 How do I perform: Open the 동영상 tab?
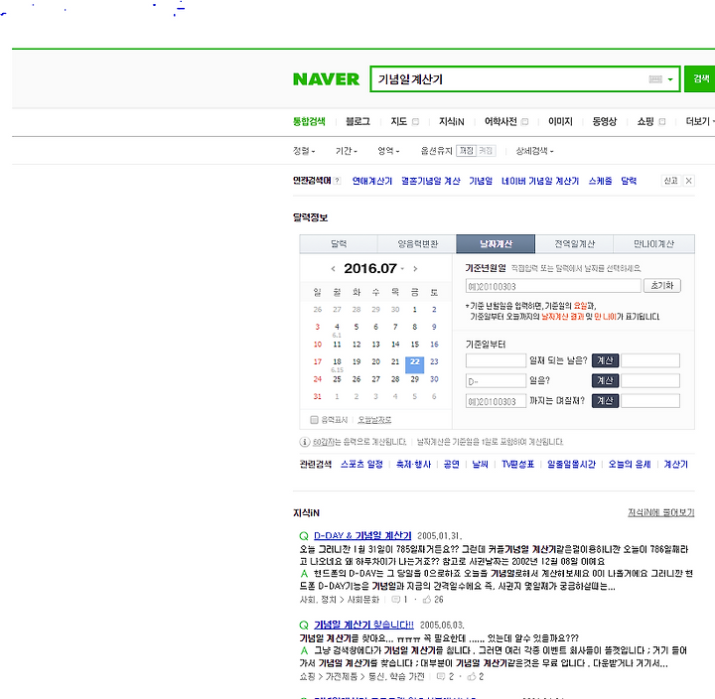604,121
